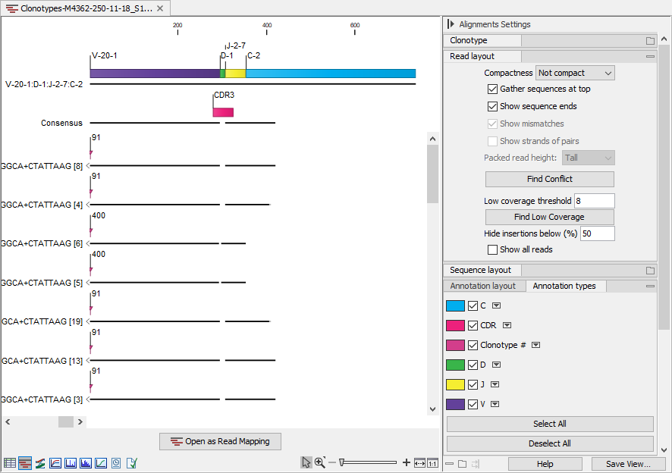Select the read mapping view icon
The width and height of the screenshot is (672, 473).
(x=24, y=462)
